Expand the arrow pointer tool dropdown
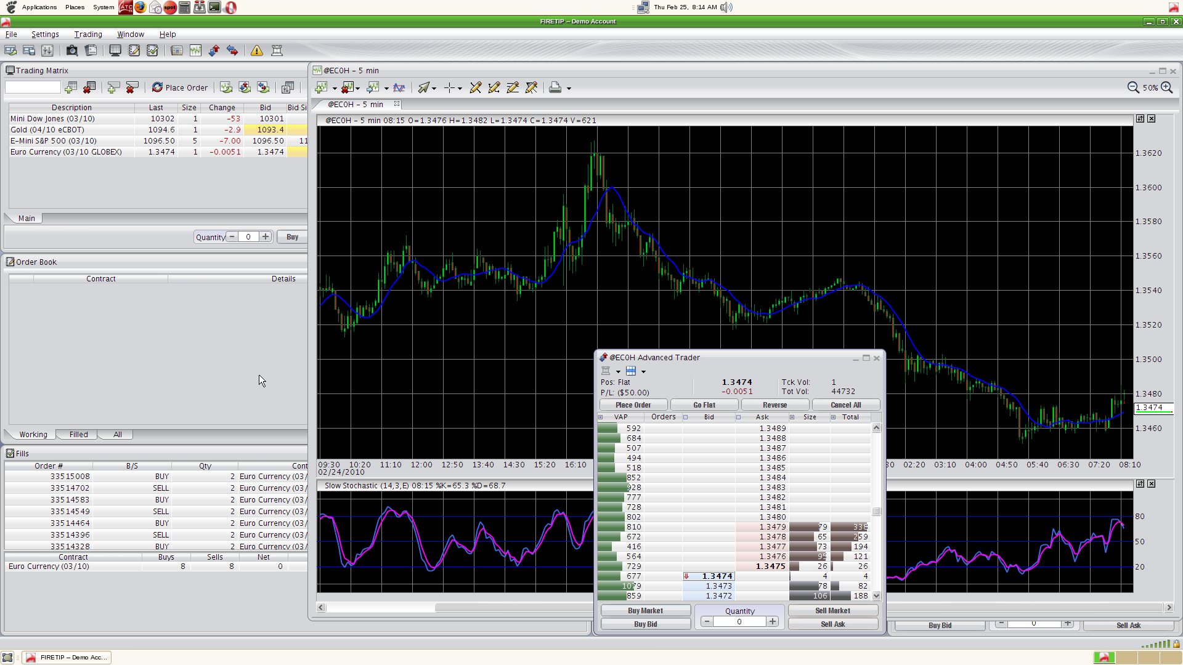The height and width of the screenshot is (665, 1183). coord(434,89)
